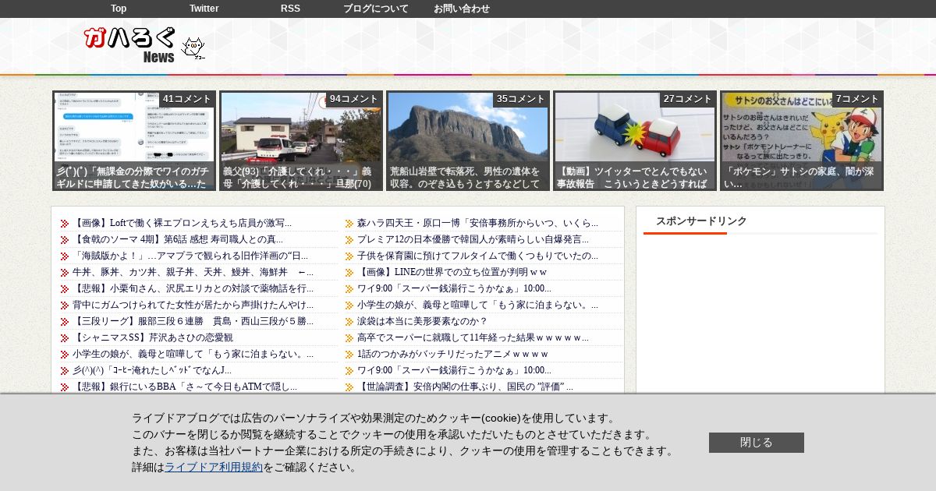Open 高卒でスーパーに就職して11年 link
The height and width of the screenshot is (491, 936).
tap(473, 337)
